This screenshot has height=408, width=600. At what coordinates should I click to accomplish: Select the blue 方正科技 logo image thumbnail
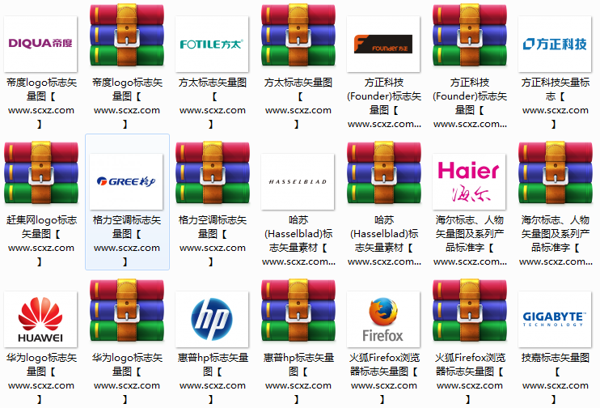pyautogui.click(x=556, y=44)
